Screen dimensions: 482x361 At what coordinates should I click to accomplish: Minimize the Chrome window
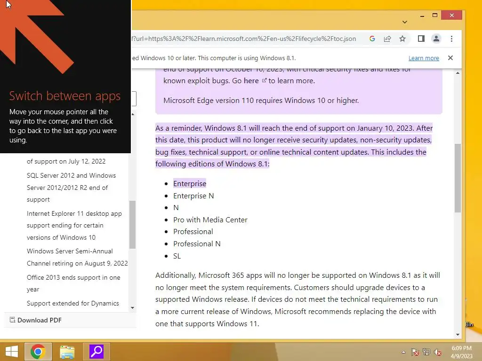(x=422, y=16)
